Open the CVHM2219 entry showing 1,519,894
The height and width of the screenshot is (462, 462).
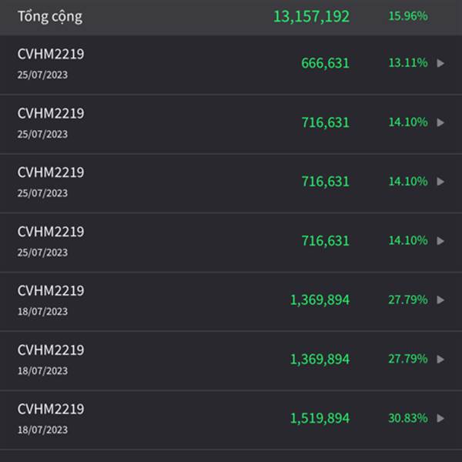231,420
